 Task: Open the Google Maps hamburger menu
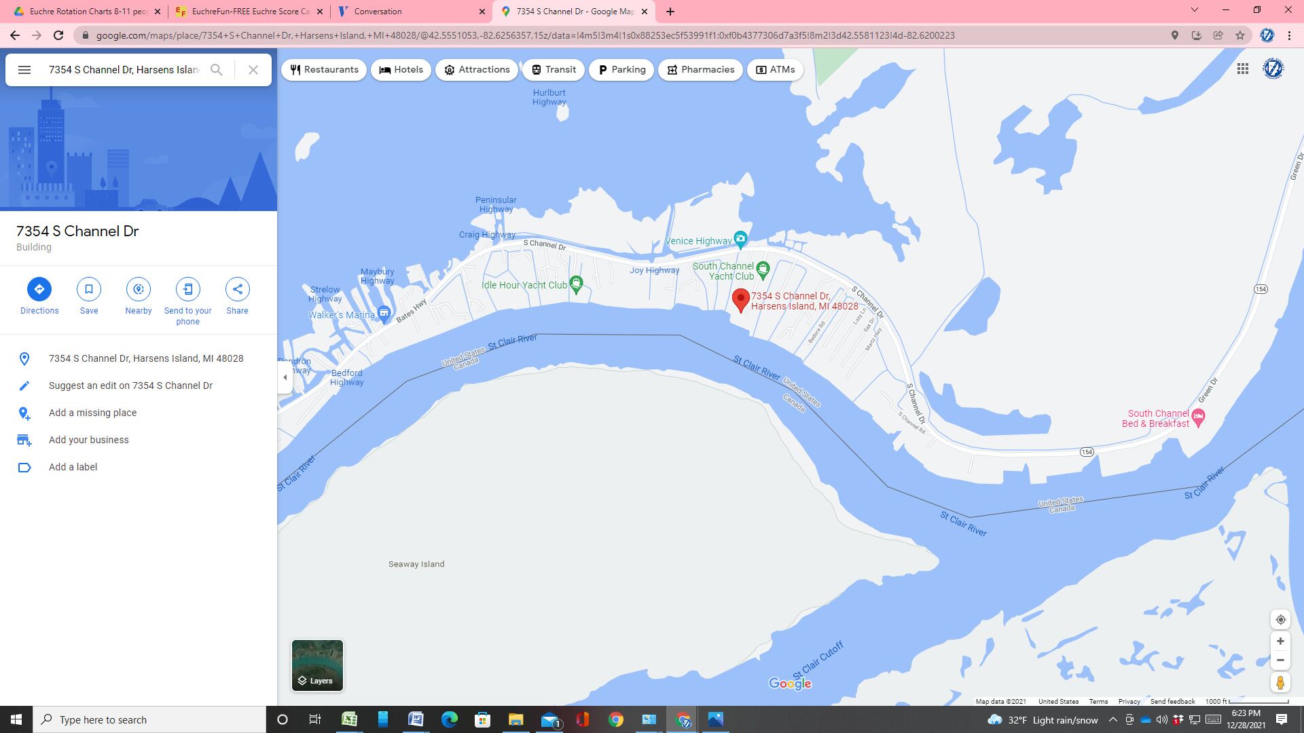24,70
